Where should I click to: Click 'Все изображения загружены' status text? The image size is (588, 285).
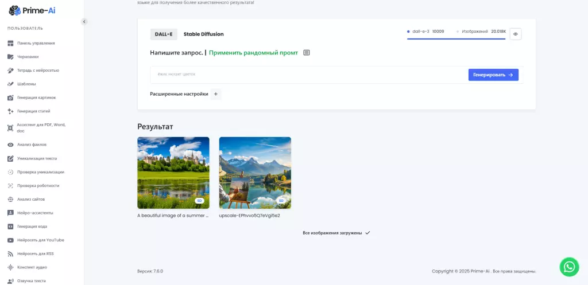332,233
